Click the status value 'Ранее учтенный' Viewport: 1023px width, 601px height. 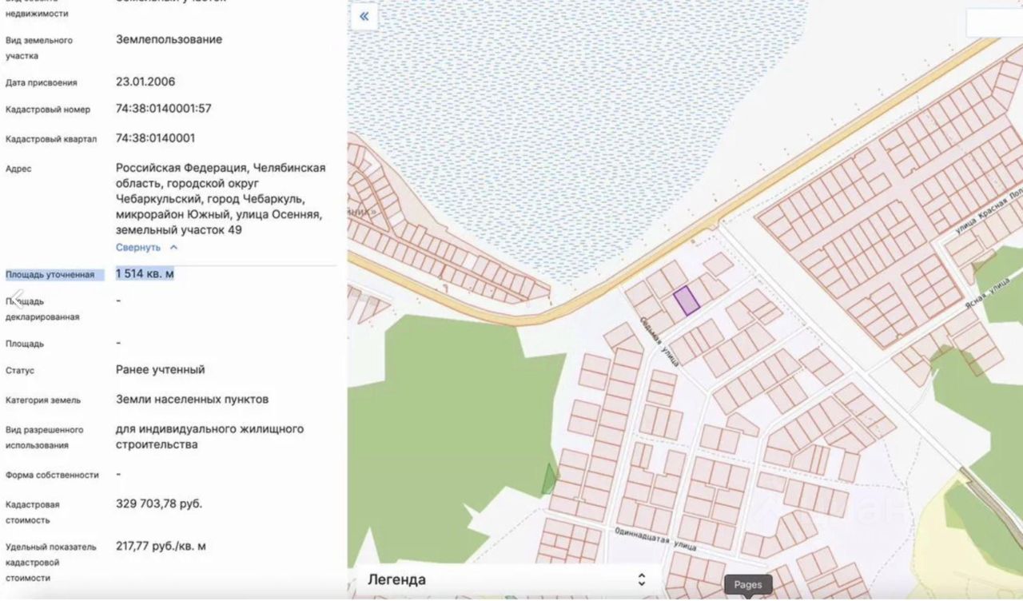(x=161, y=370)
